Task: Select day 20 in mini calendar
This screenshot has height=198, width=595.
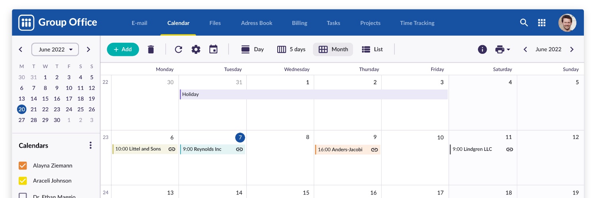Action: 22,109
